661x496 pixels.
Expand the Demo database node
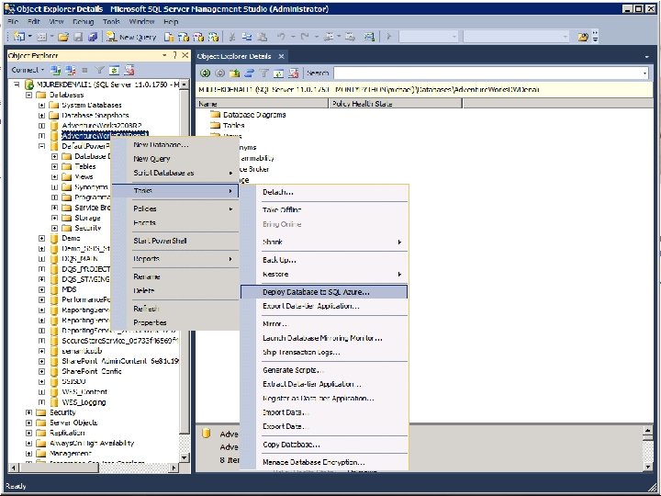pos(41,238)
